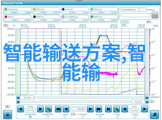Select the 7 DAYS radio button
This screenshot has width=162, height=120.
coord(135,117)
